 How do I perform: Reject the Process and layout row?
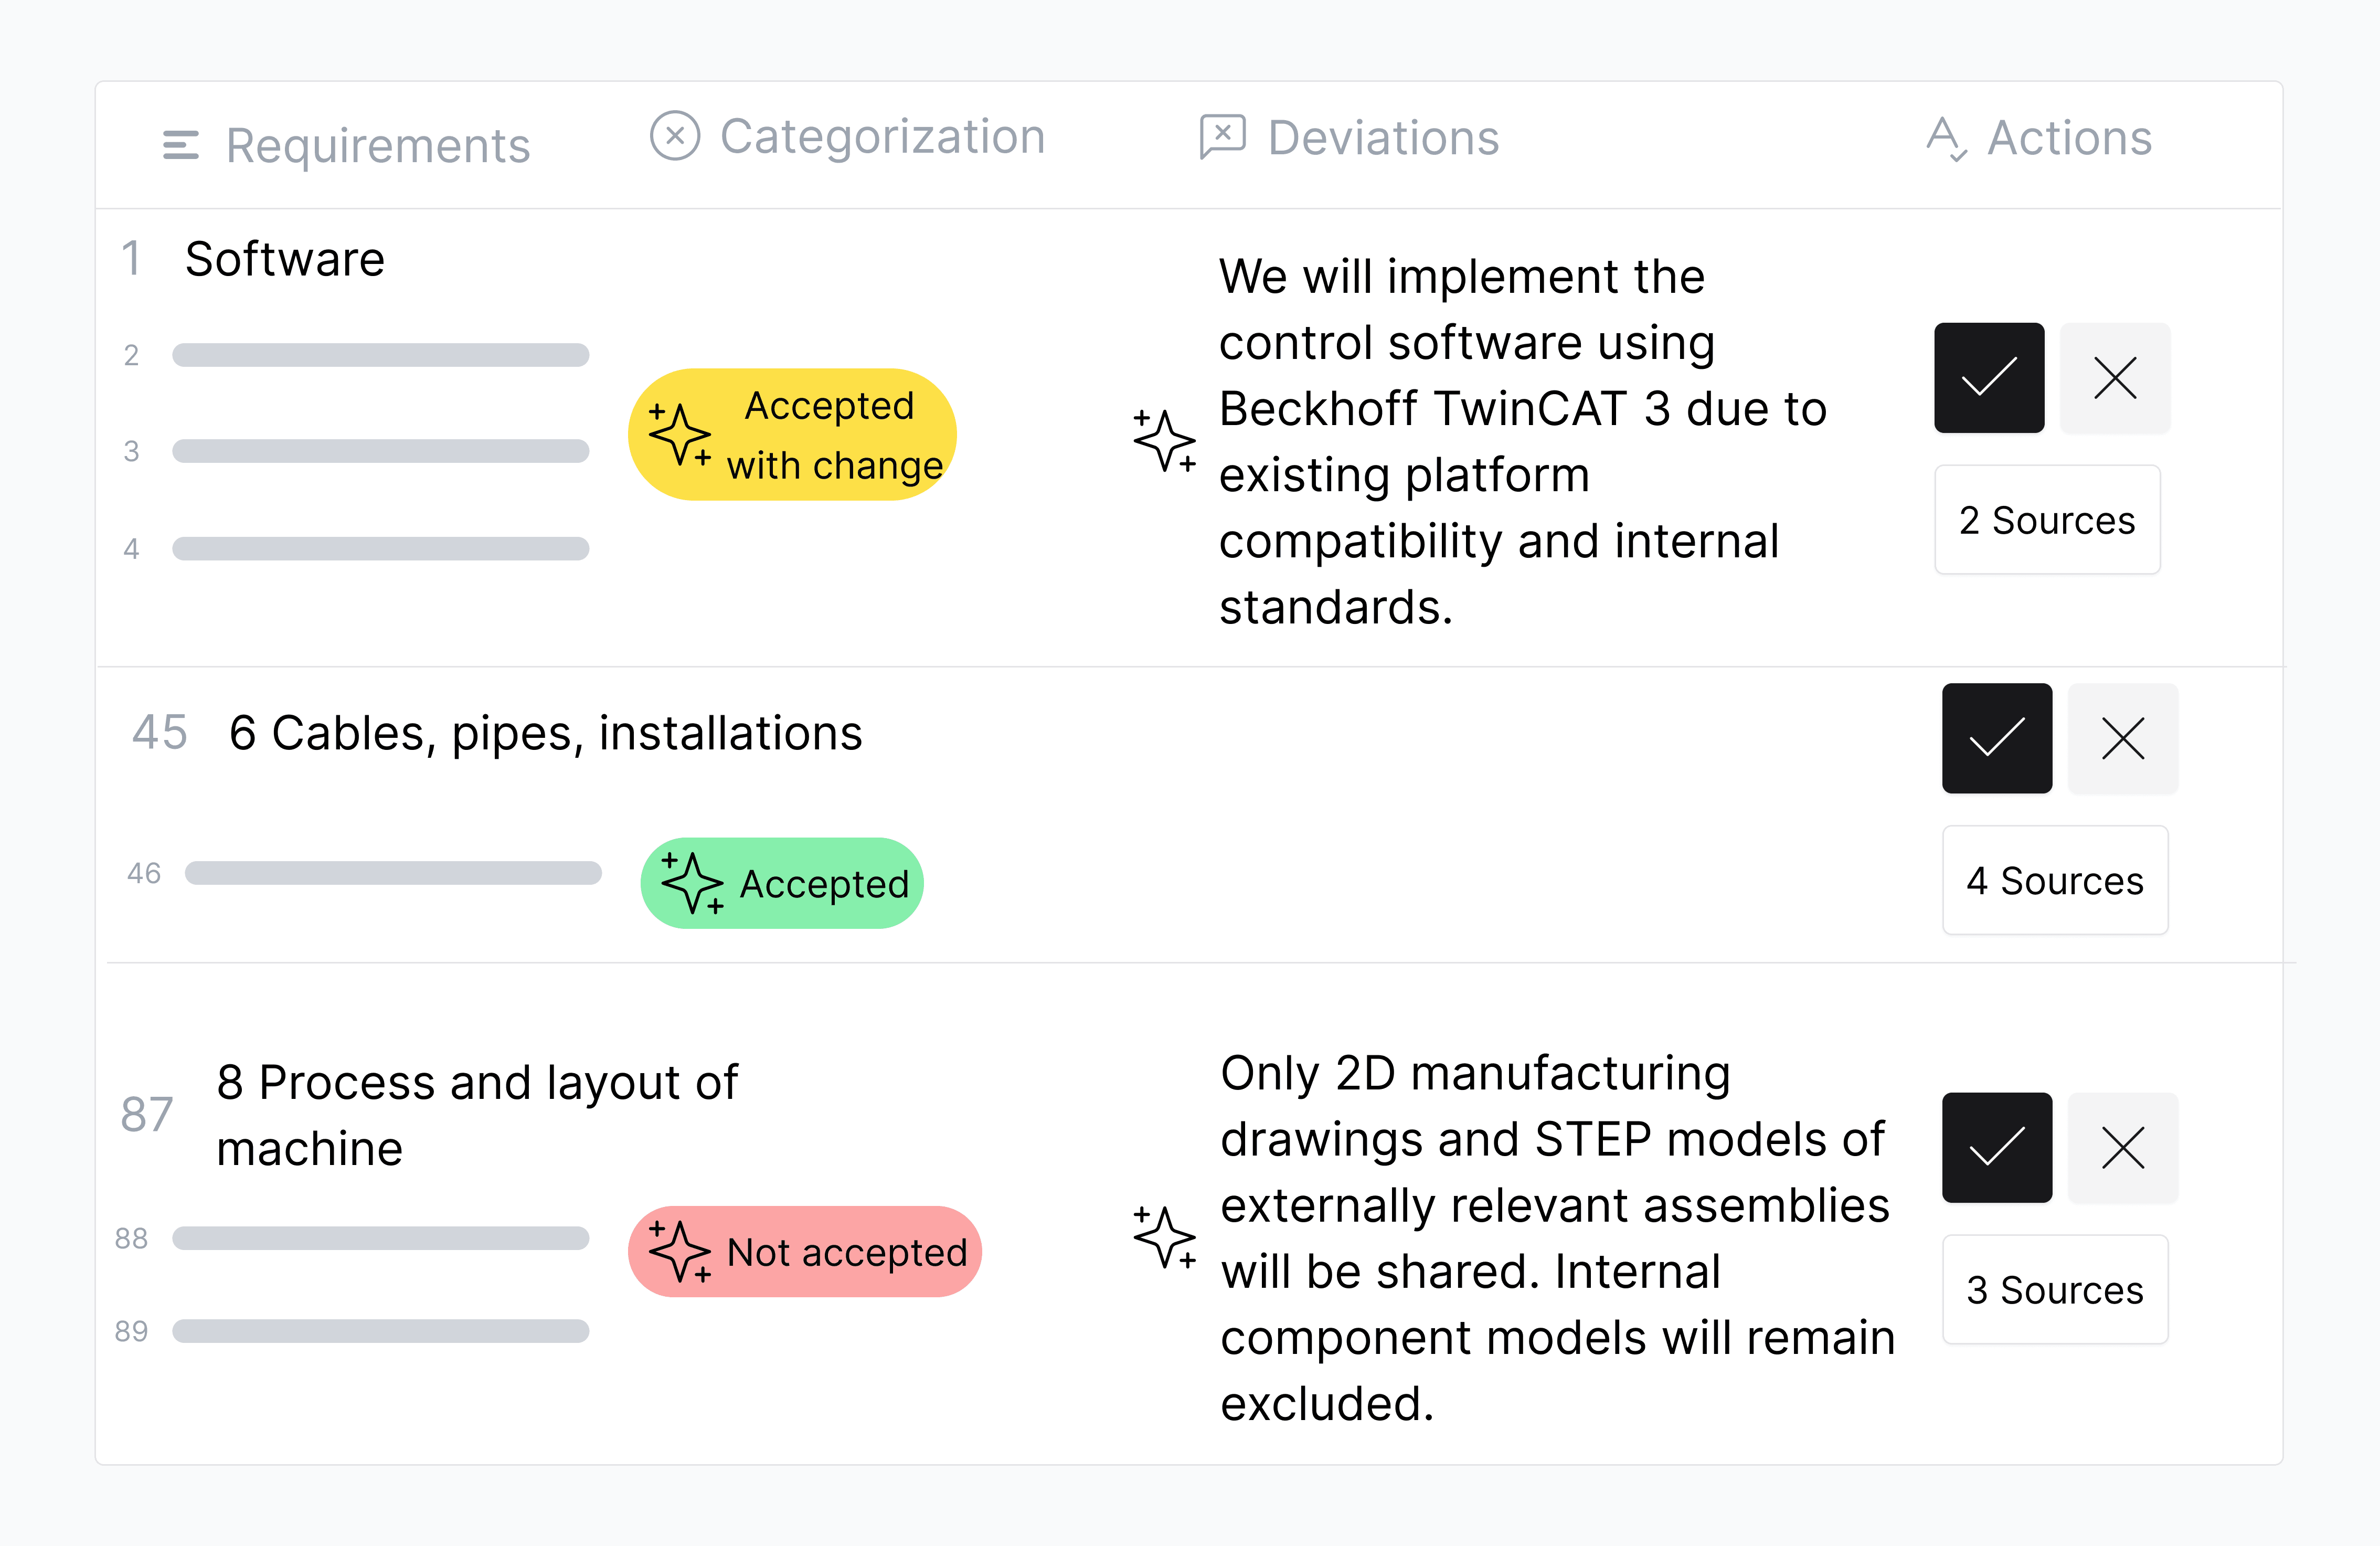tap(2122, 1147)
